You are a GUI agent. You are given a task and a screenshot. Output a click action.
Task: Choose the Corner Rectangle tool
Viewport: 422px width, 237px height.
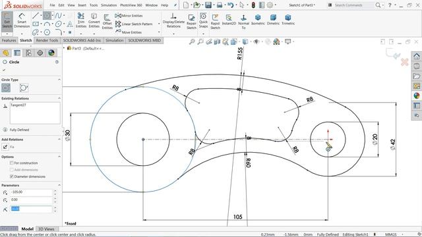point(36,24)
